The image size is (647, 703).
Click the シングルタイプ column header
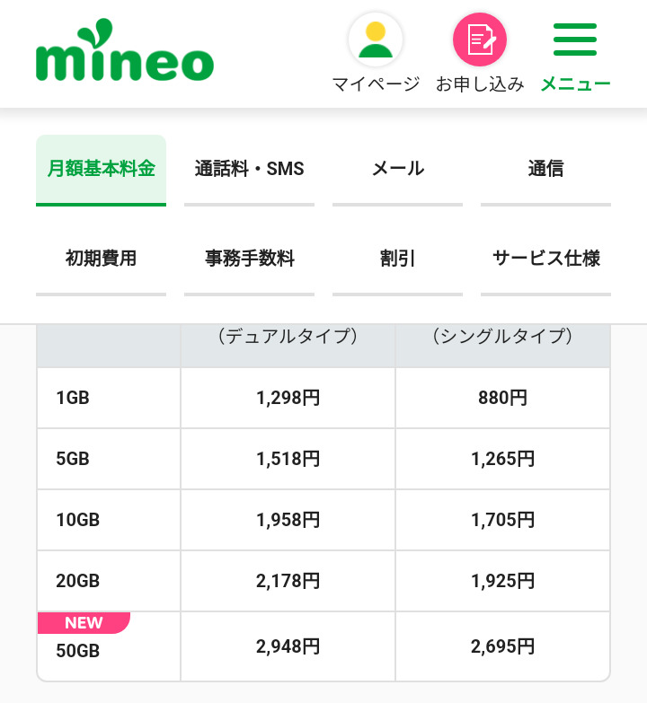tap(502, 337)
